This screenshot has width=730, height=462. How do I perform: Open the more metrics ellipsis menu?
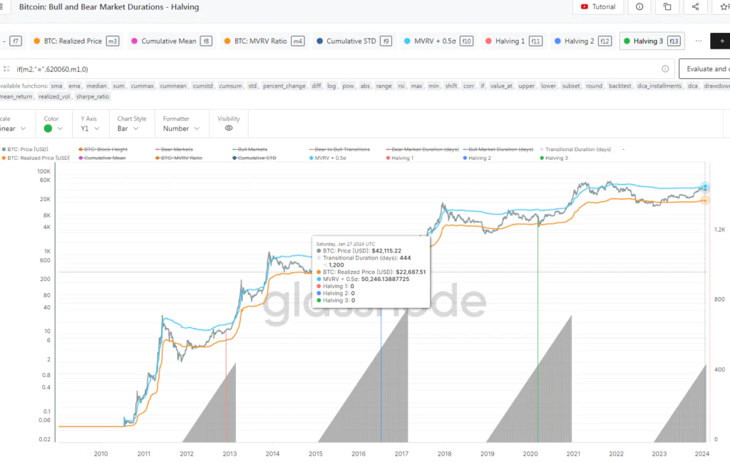click(699, 41)
